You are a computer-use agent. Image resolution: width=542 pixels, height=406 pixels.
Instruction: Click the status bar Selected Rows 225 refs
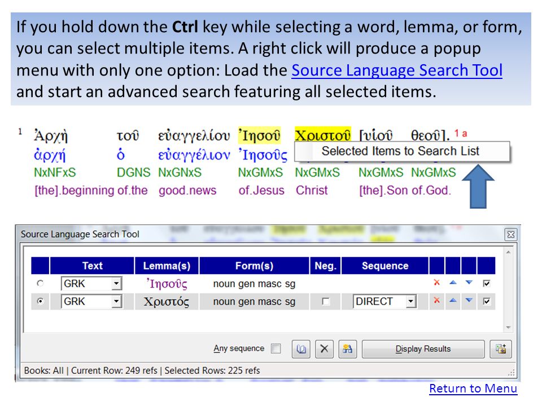tap(212, 371)
